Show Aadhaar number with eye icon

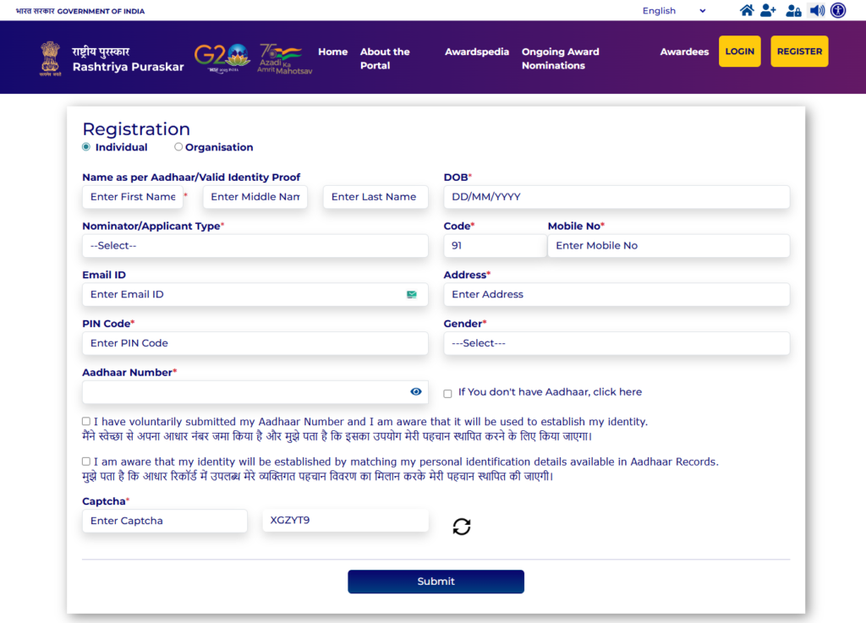click(x=416, y=392)
